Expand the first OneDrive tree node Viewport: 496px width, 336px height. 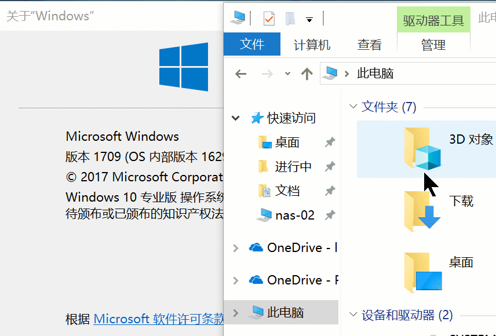click(236, 248)
